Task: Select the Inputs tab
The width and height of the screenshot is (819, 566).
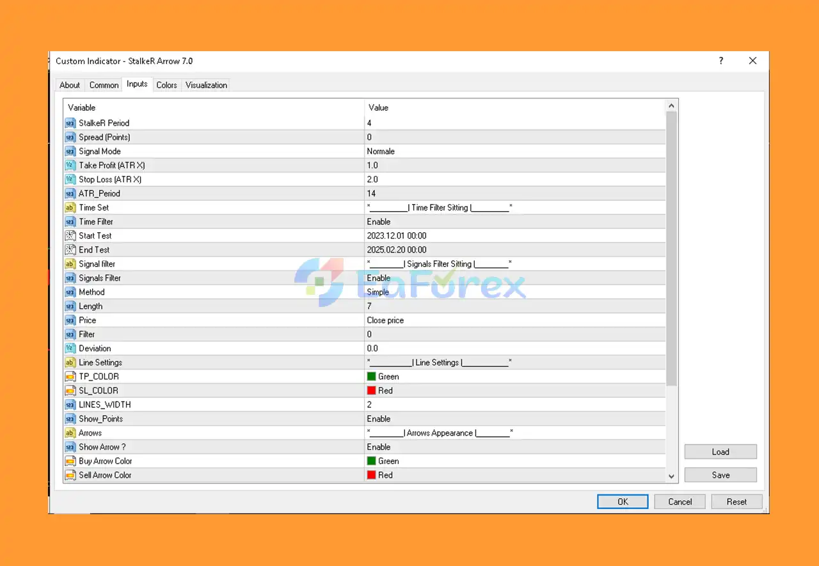Action: tap(137, 84)
